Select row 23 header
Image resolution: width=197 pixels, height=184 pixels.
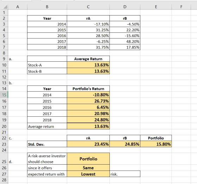4,144
